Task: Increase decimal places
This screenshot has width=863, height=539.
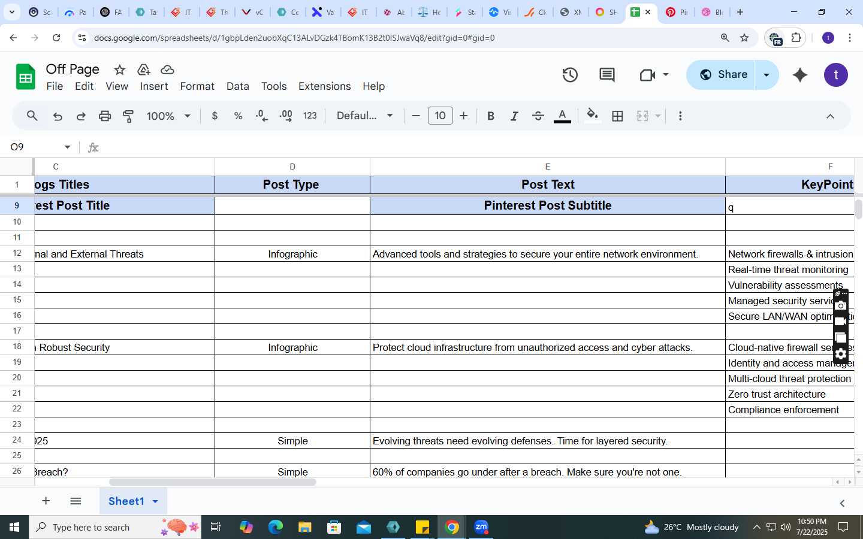Action: click(286, 116)
